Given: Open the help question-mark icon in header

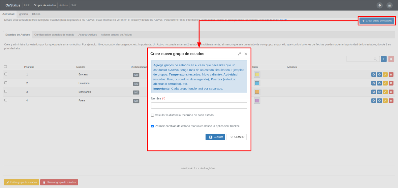Looking at the screenshot, I should pyautogui.click(x=380, y=5).
